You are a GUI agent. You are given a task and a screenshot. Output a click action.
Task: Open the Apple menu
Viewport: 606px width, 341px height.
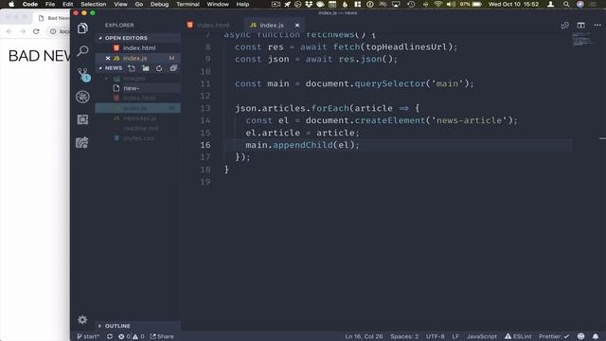(x=11, y=4)
